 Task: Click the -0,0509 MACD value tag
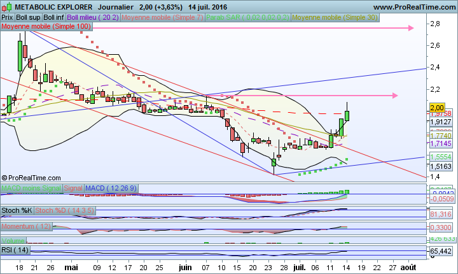pos(442,199)
